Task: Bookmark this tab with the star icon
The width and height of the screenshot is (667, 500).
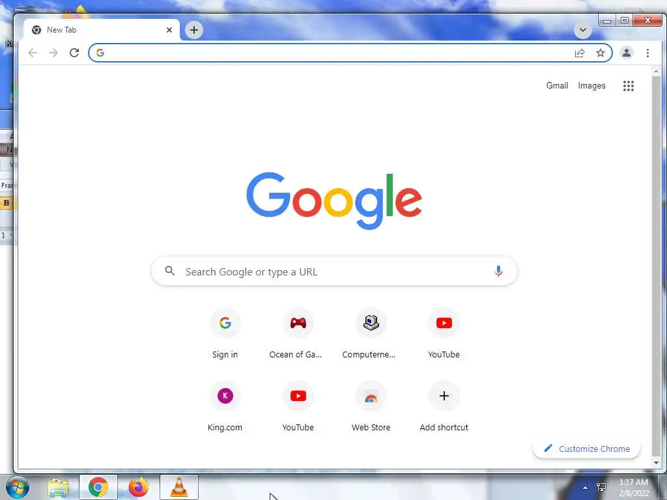Action: point(600,53)
